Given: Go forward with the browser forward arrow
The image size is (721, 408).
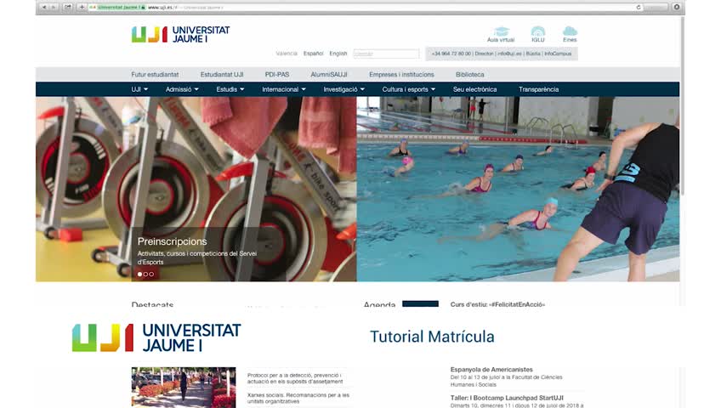Looking at the screenshot, I should point(54,8).
